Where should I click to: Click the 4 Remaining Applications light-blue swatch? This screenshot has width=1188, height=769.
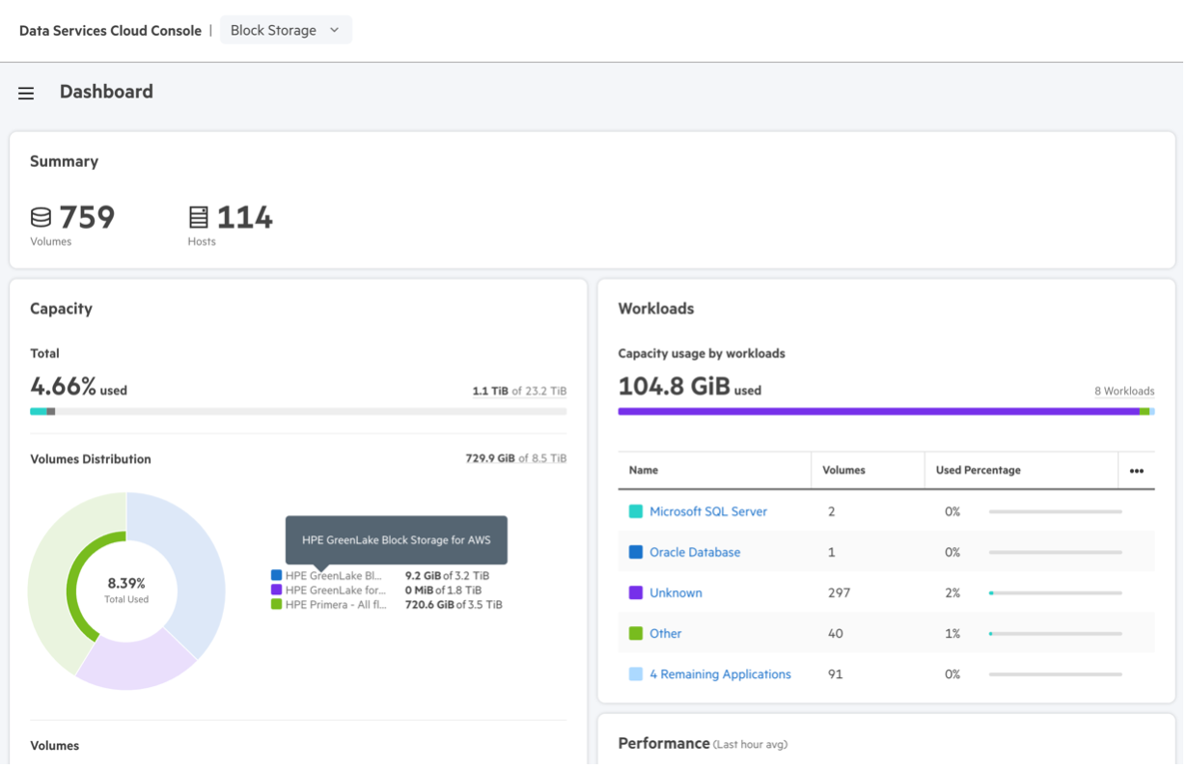[x=636, y=673]
